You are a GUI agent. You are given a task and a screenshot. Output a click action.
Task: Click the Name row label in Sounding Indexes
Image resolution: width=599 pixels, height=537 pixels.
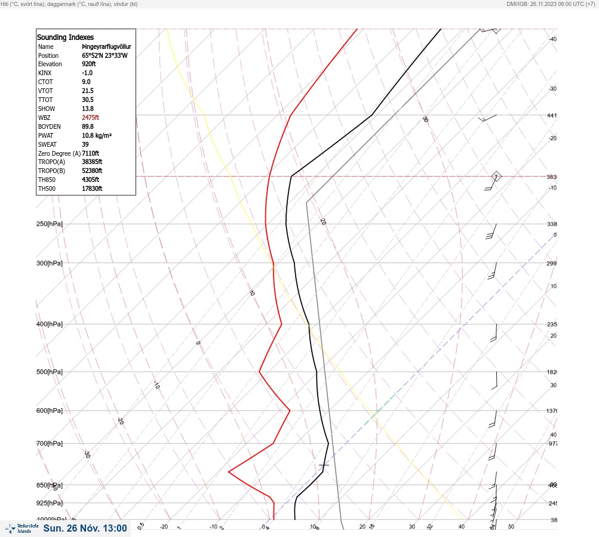click(x=46, y=47)
